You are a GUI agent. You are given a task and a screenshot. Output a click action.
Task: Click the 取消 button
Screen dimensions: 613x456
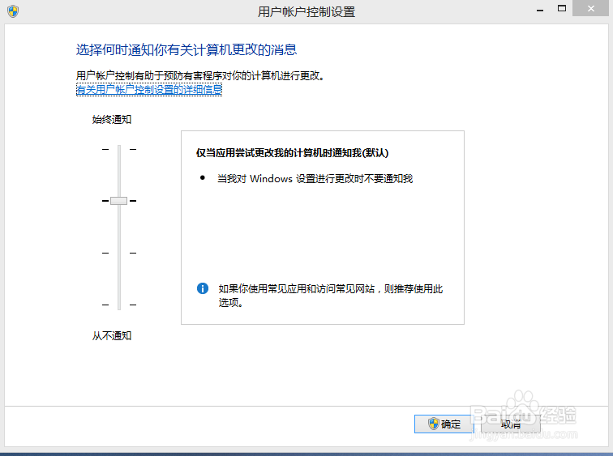[511, 424]
